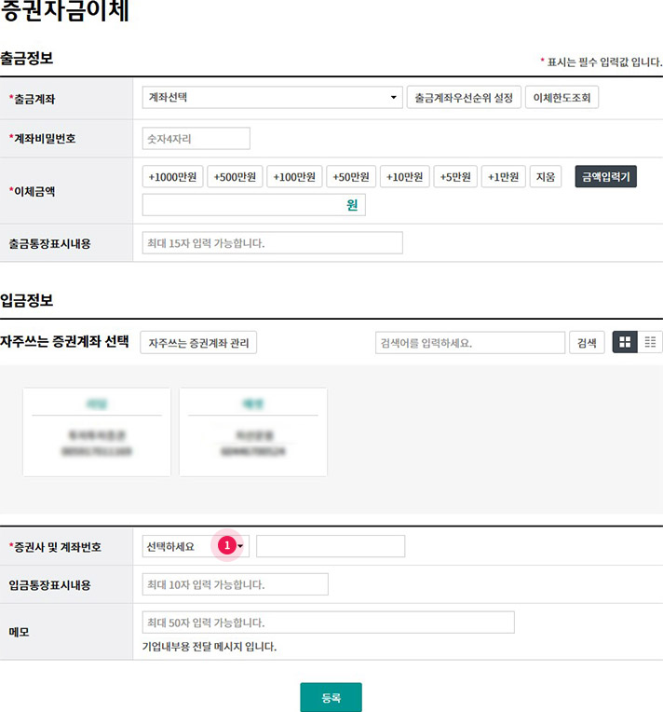Add +5만원 to the amount

pos(456,177)
